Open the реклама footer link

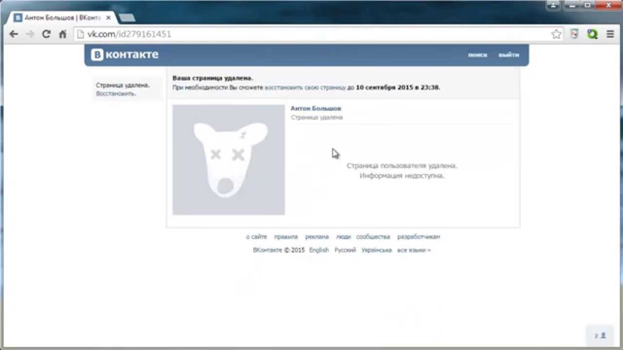(x=317, y=237)
